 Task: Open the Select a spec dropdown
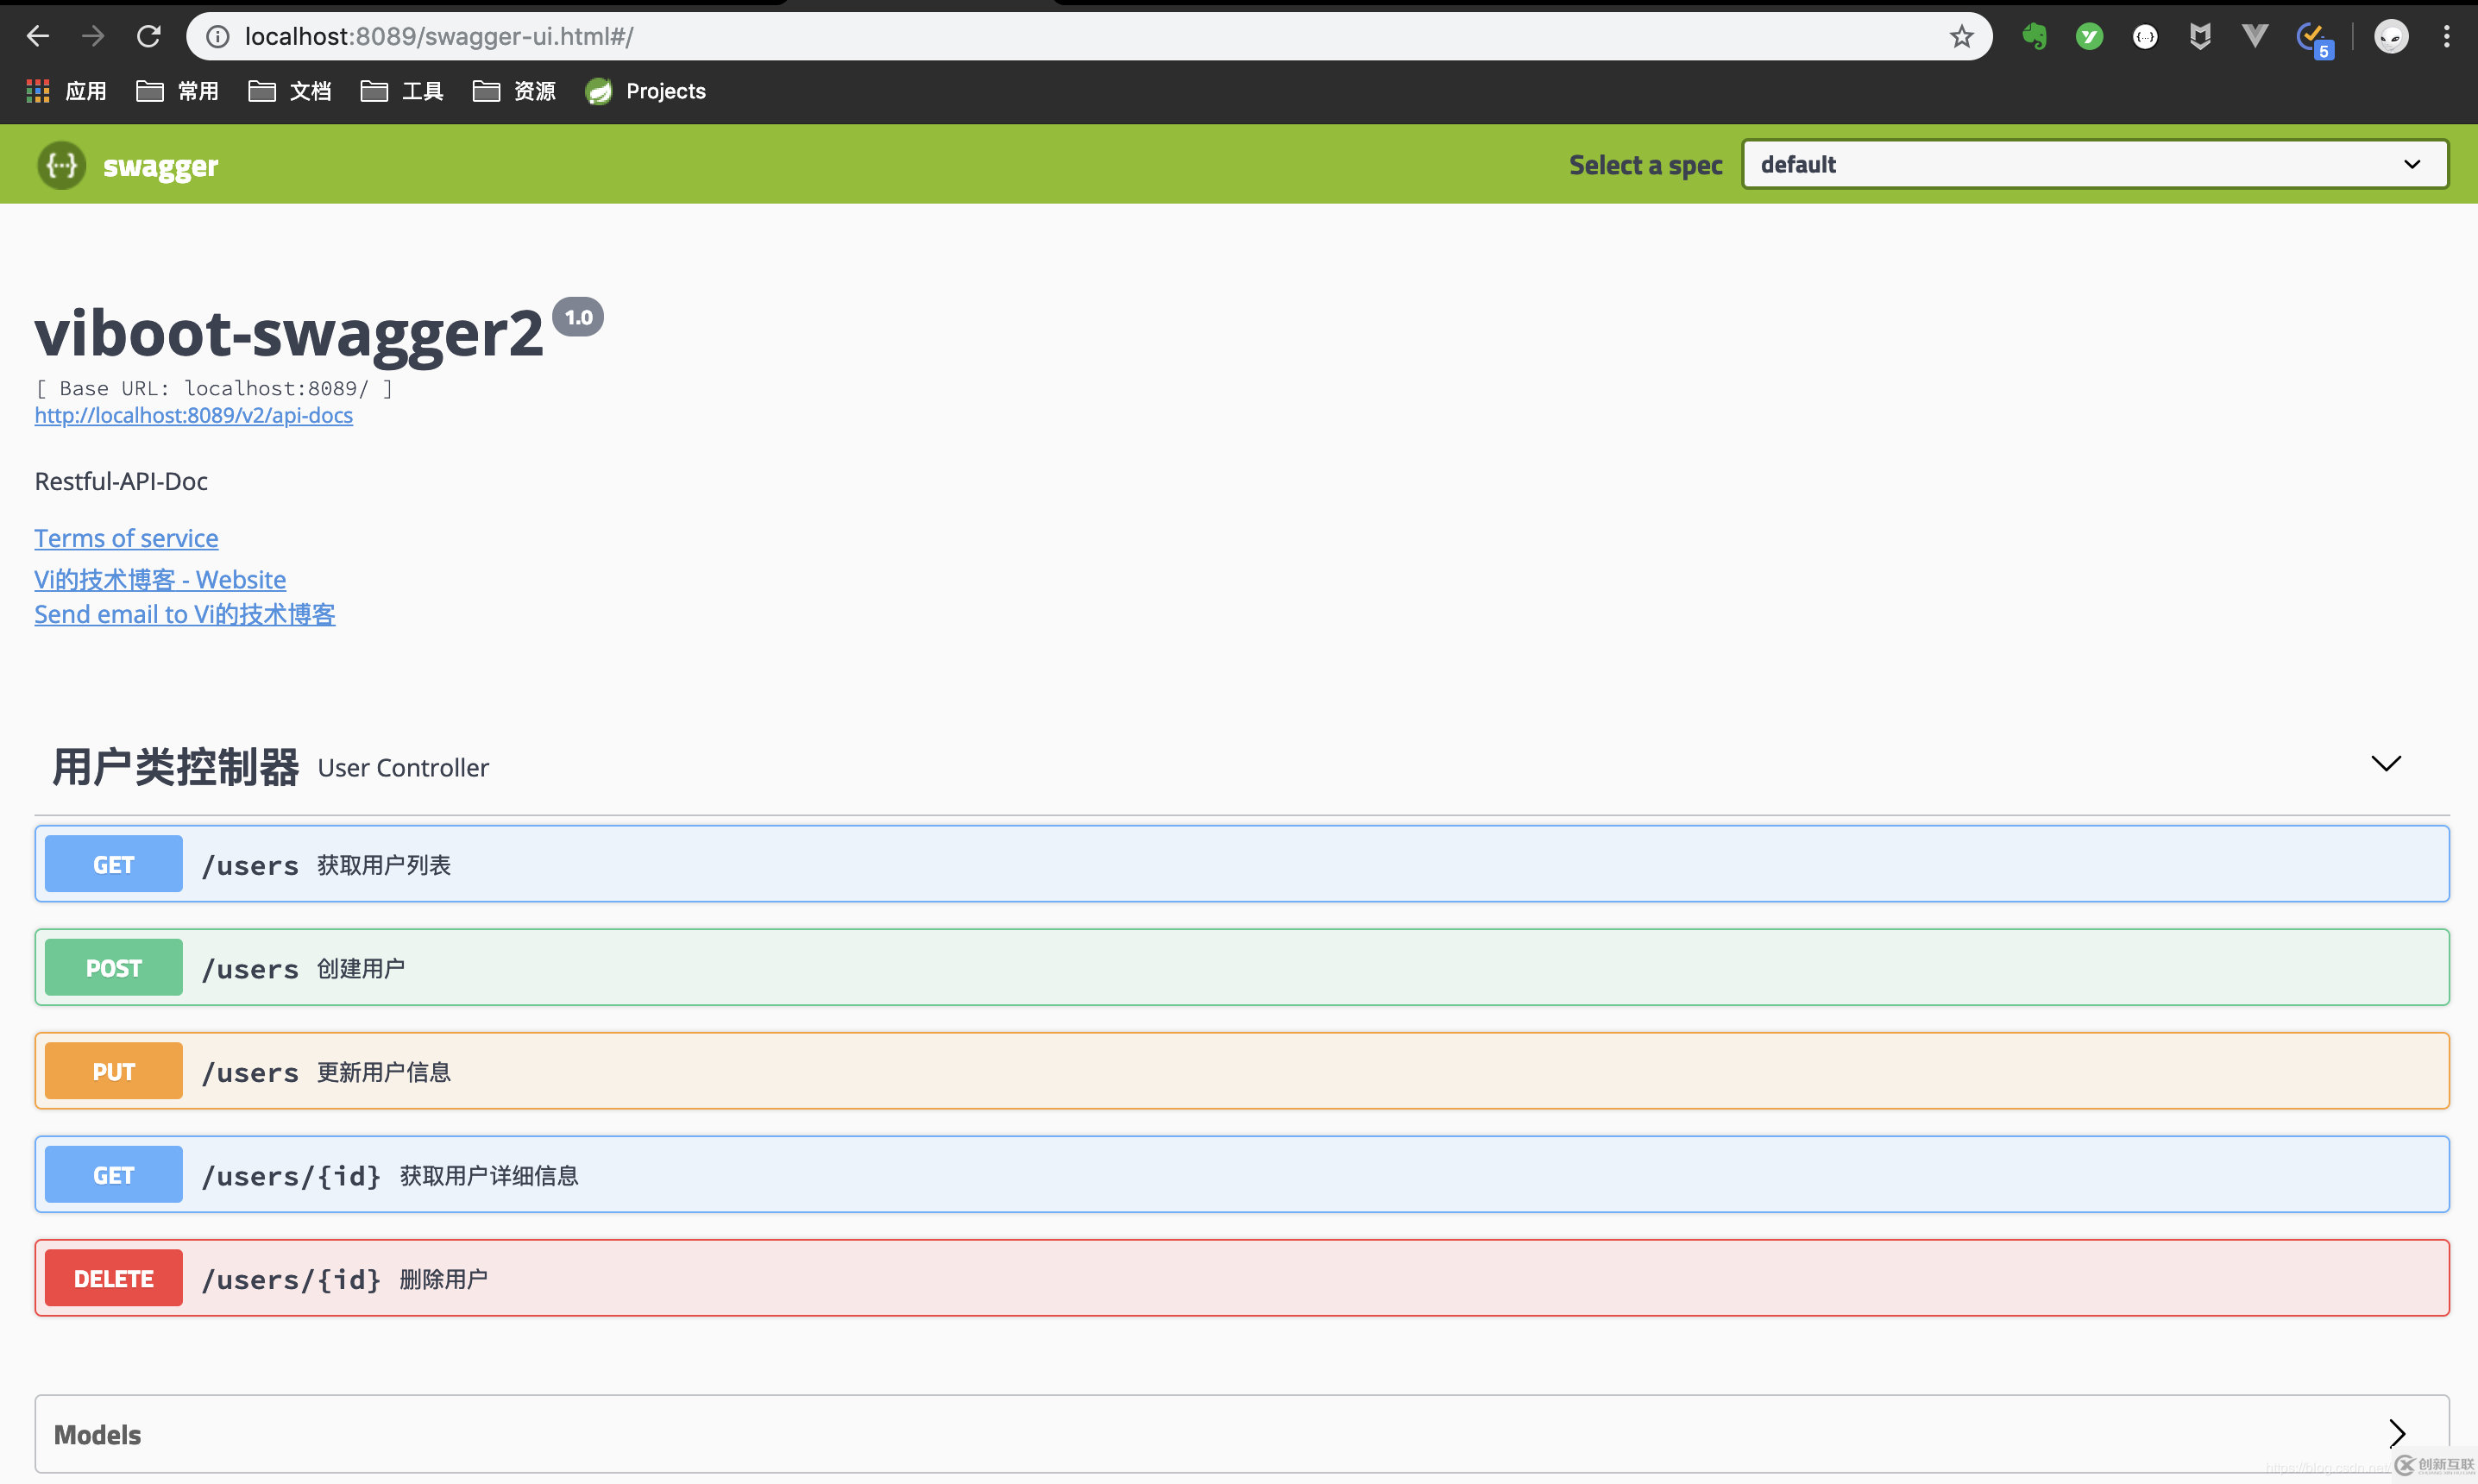coord(2094,164)
